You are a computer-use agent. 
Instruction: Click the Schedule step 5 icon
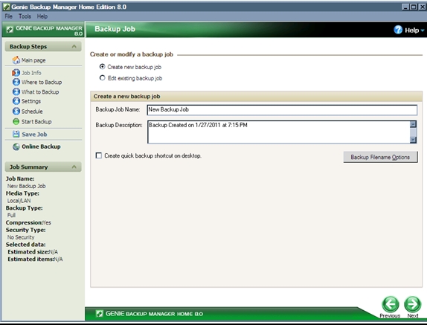(16, 111)
